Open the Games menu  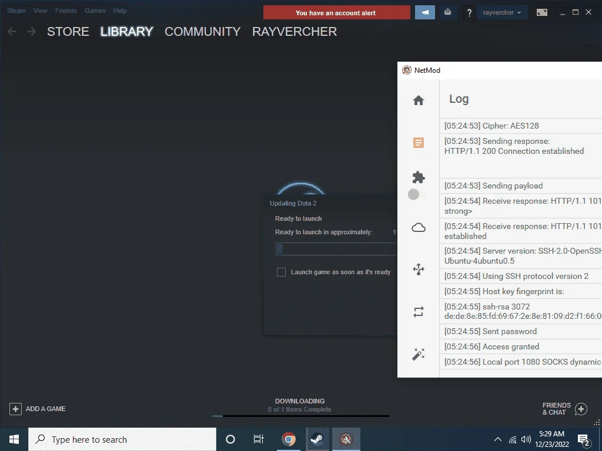95,11
